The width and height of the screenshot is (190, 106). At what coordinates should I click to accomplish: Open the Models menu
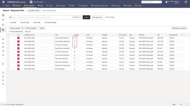(x=17, y=6)
